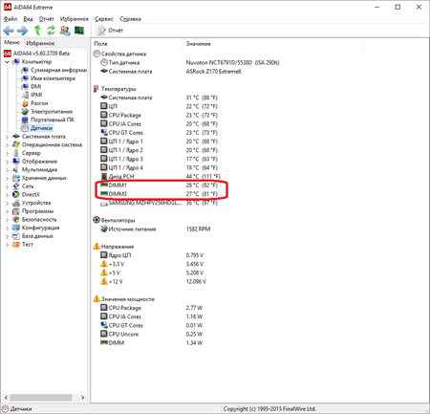Viewport: 430px width, 414px height.
Task: Click the Разгон flame icon
Action: point(25,103)
